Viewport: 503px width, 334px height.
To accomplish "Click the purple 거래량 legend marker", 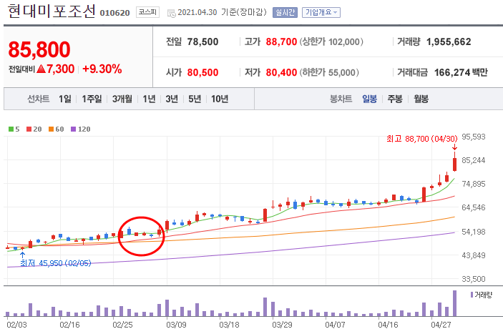I will [472, 295].
